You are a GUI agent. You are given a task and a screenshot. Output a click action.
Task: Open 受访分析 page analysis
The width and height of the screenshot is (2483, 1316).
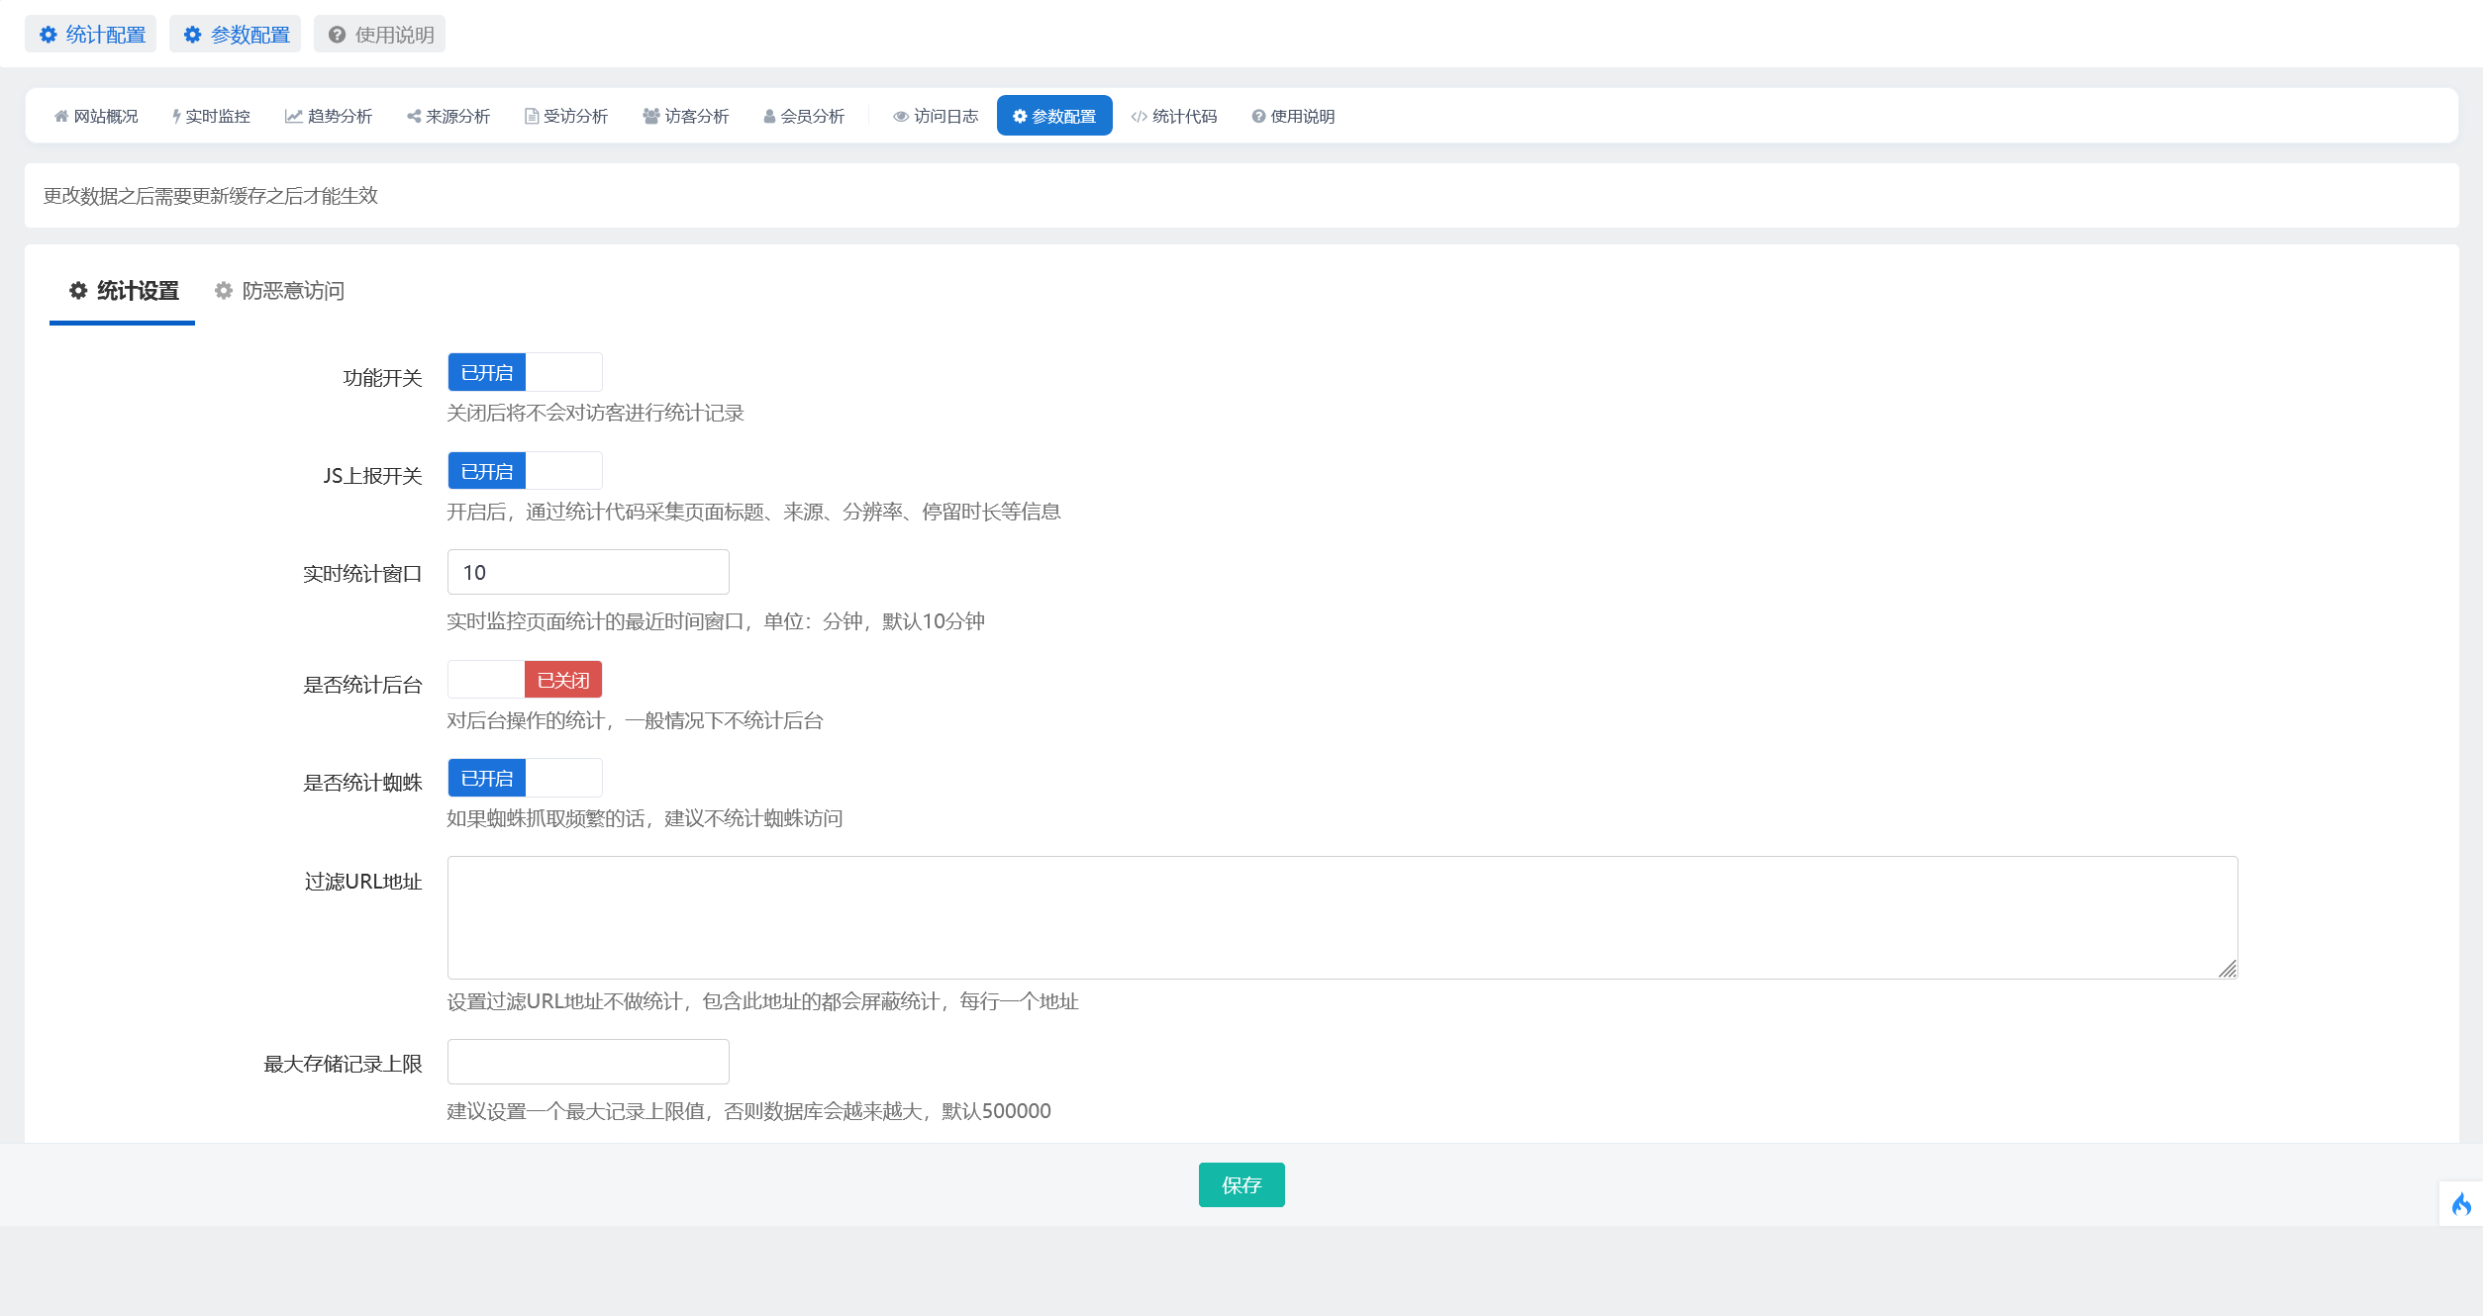pyautogui.click(x=566, y=116)
